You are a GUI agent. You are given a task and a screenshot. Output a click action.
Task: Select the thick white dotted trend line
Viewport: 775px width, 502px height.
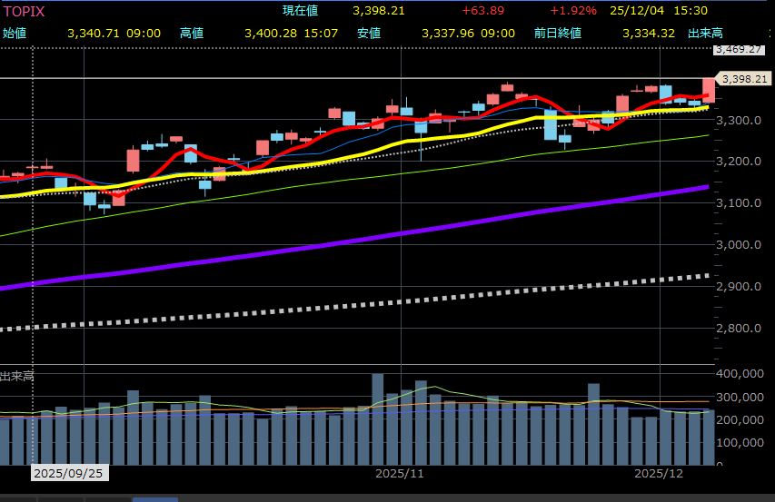[x=363, y=304]
